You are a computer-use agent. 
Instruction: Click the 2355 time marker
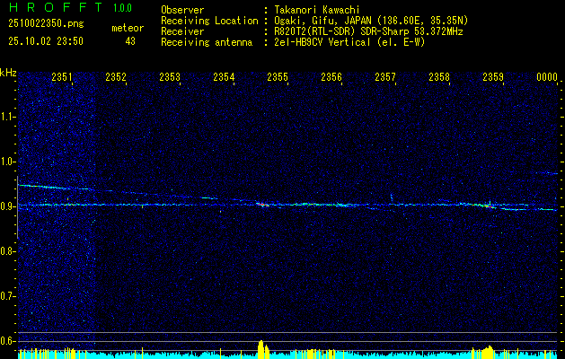(x=278, y=78)
